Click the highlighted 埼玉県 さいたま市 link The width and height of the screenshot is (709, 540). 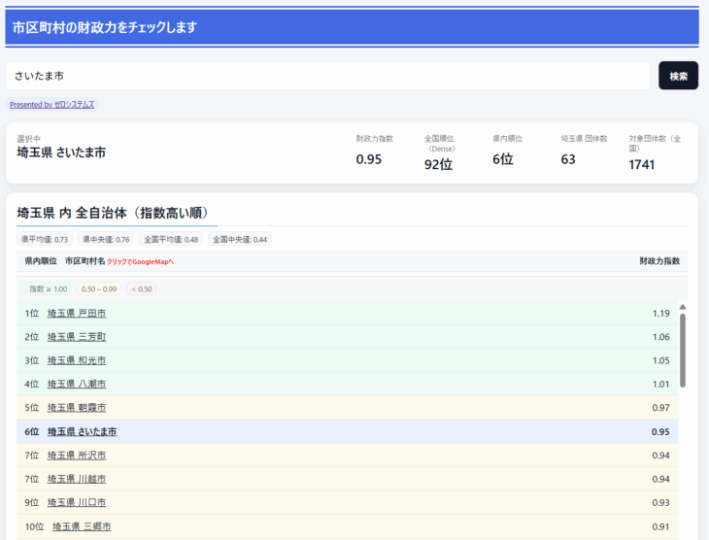point(82,431)
